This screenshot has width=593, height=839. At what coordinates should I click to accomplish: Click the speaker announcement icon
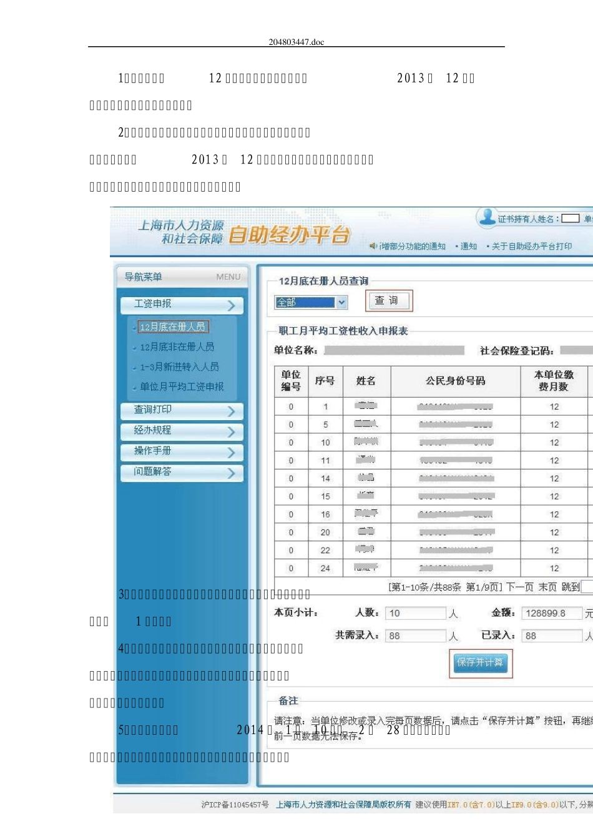373,247
